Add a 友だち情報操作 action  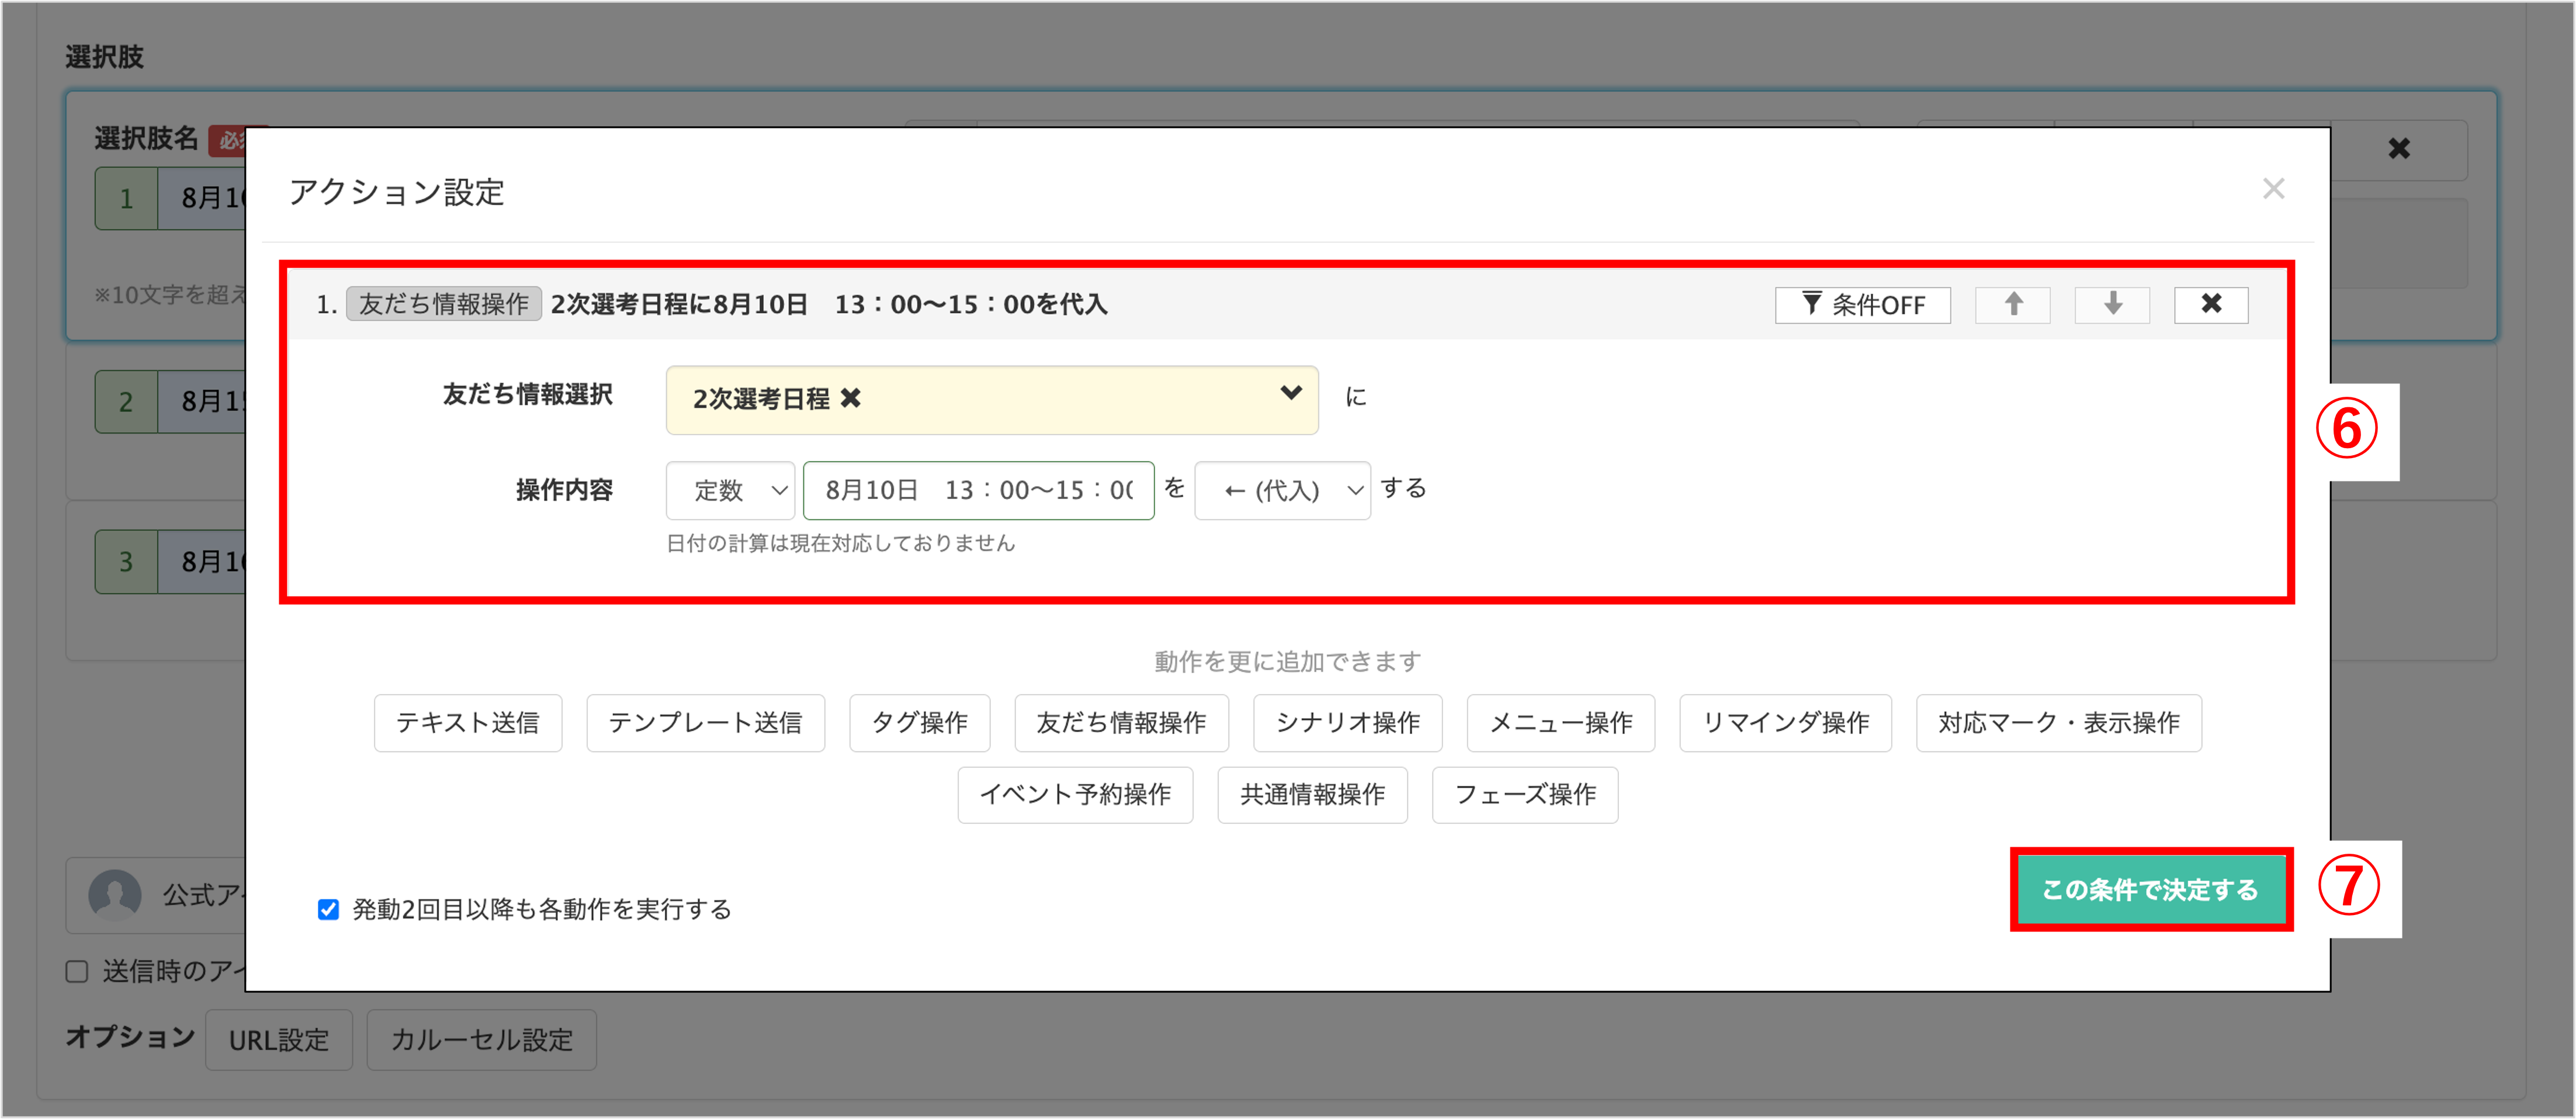click(x=1121, y=723)
